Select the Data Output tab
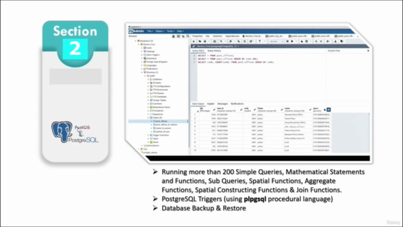This screenshot has width=403, height=227. pos(198,104)
